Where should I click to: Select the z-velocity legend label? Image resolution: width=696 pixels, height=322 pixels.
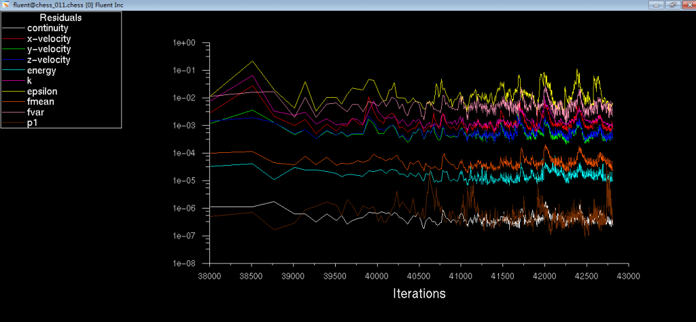point(48,60)
